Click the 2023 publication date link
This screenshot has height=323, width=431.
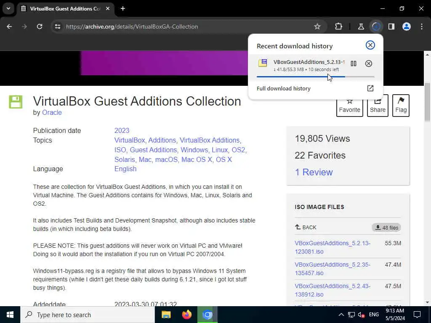coord(122,130)
